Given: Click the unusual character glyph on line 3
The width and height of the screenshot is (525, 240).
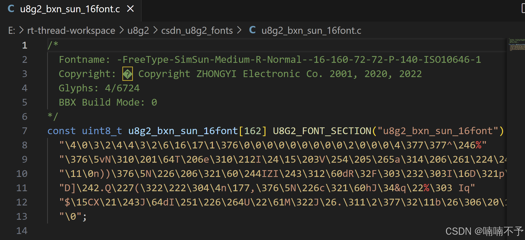Looking at the screenshot, I should pos(127,74).
